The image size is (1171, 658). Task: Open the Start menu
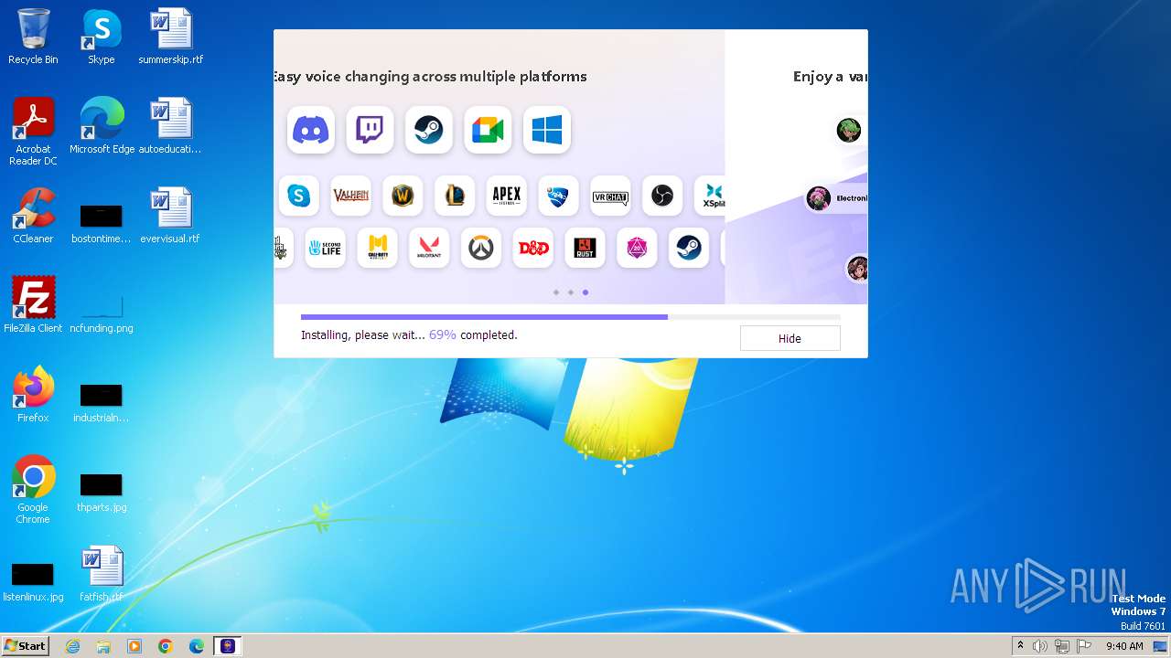pyautogui.click(x=26, y=646)
